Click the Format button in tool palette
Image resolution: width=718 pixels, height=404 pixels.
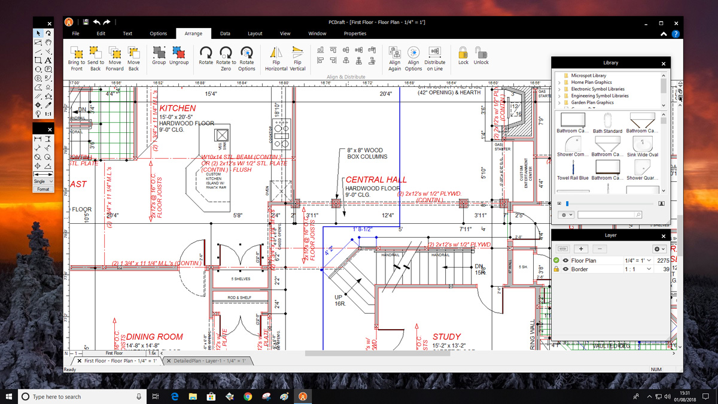pos(43,189)
